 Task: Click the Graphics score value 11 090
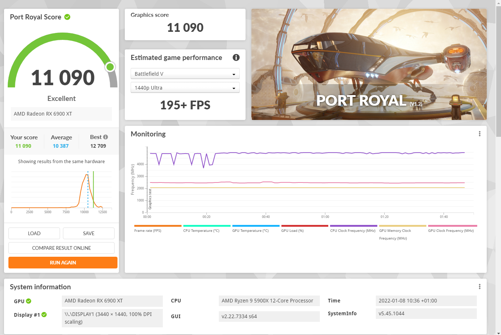185,28
